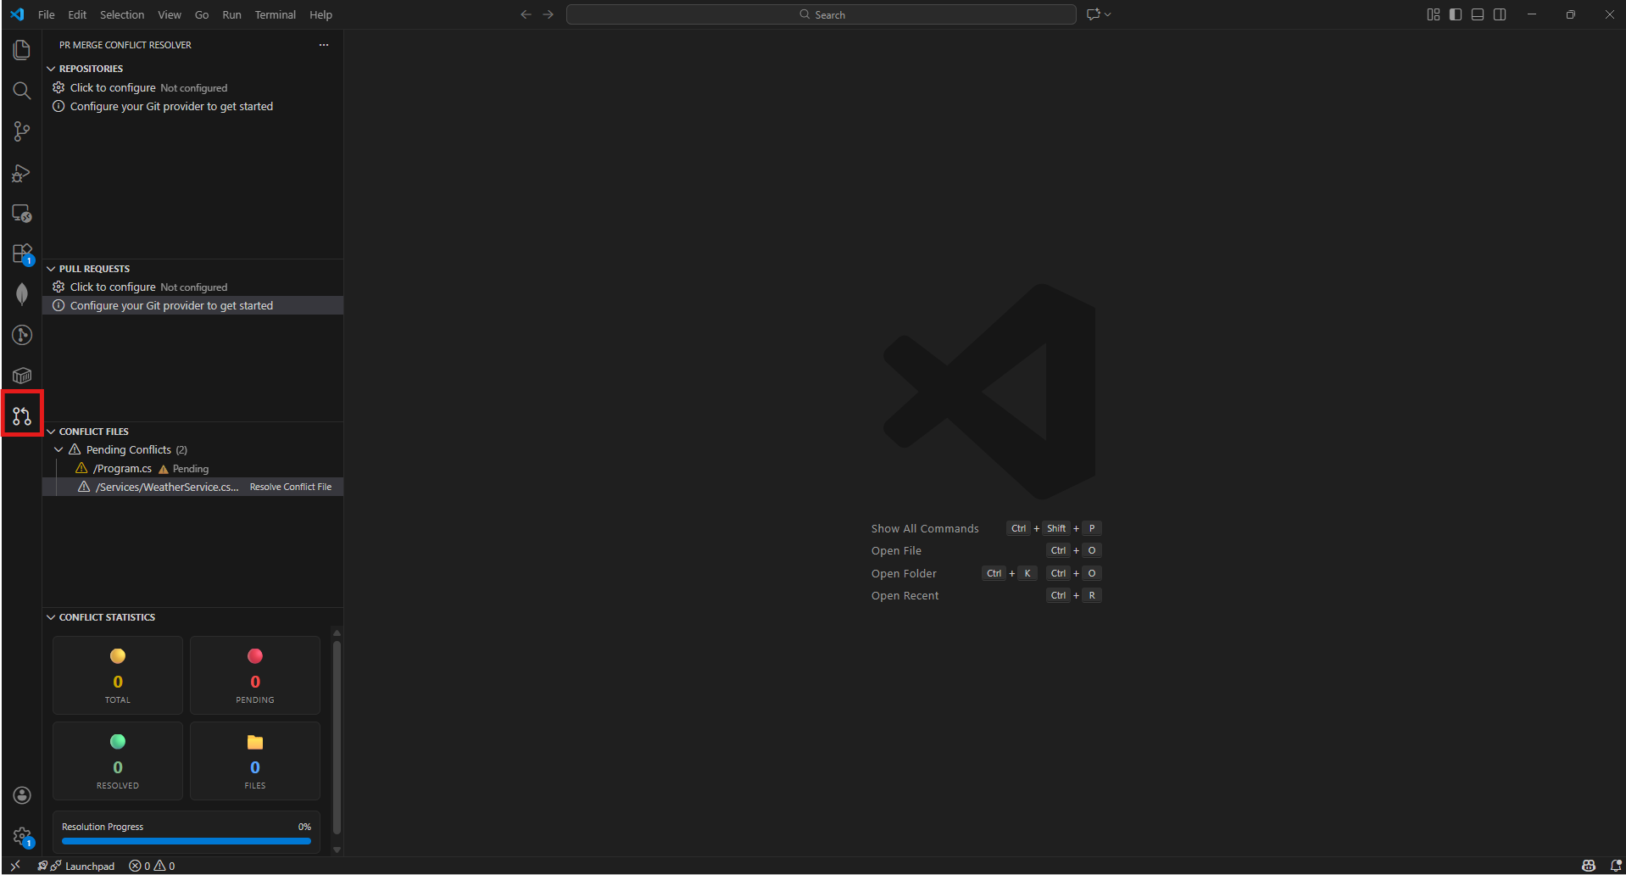The image size is (1626, 875).
Task: Open the Accounts icon near bottom
Action: 21,795
